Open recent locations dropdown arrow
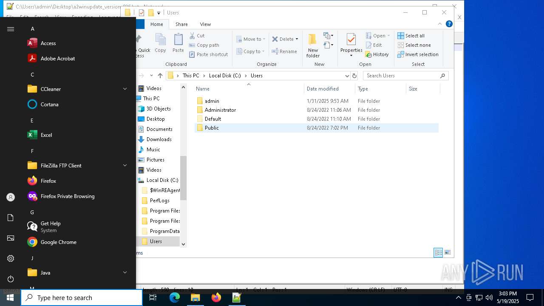Image resolution: width=544 pixels, height=306 pixels. click(x=151, y=76)
